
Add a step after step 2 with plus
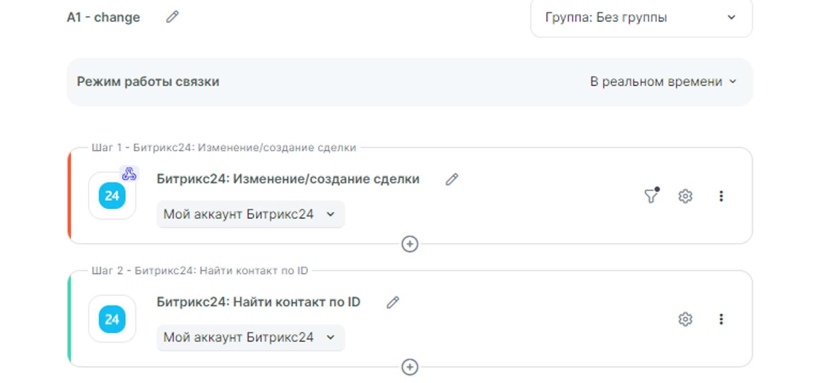(x=409, y=367)
